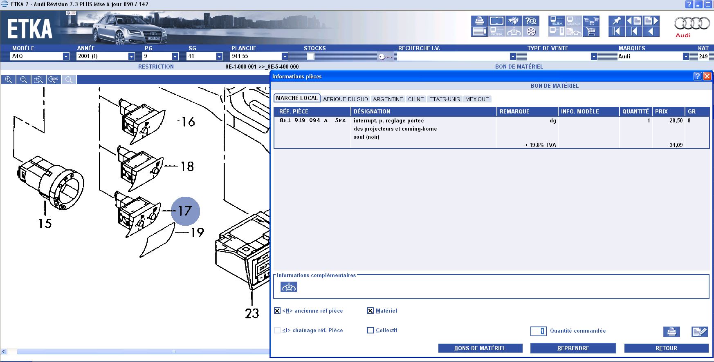Uncheck the ancienne réf pièce checkbox
Viewport: 714px width, 362px height.
pos(277,311)
